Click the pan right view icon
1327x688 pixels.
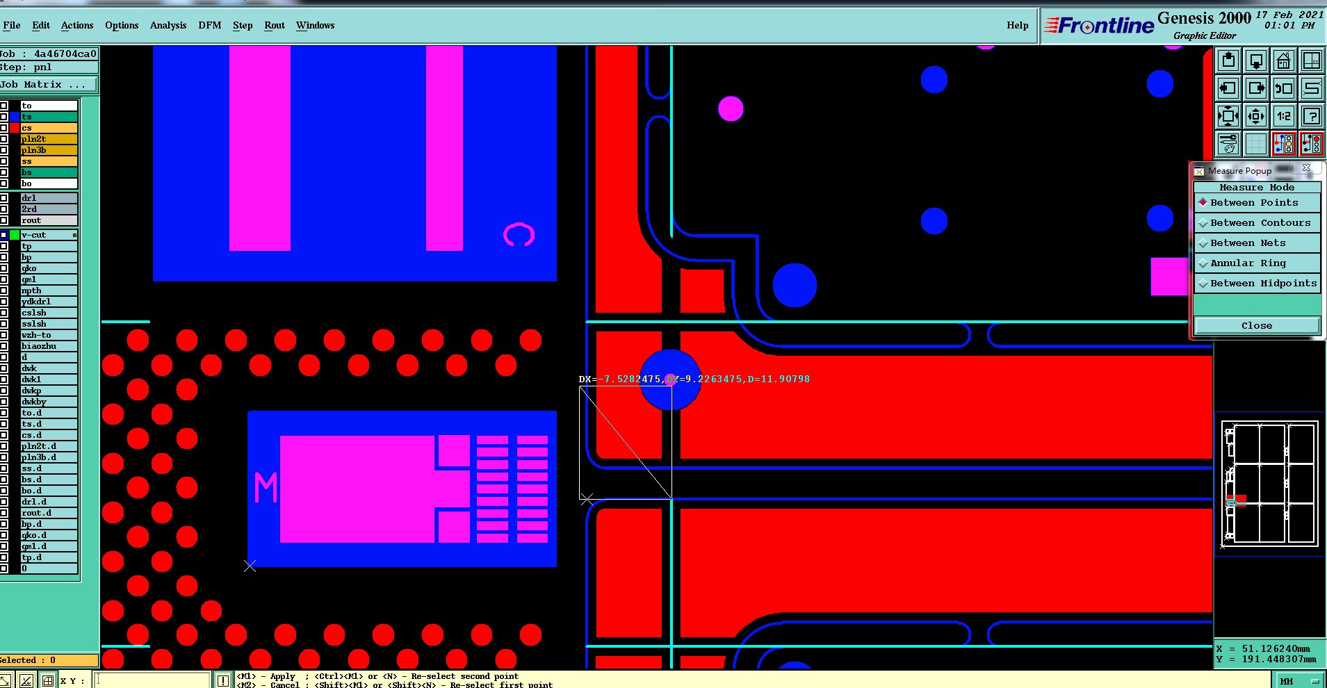point(1256,88)
